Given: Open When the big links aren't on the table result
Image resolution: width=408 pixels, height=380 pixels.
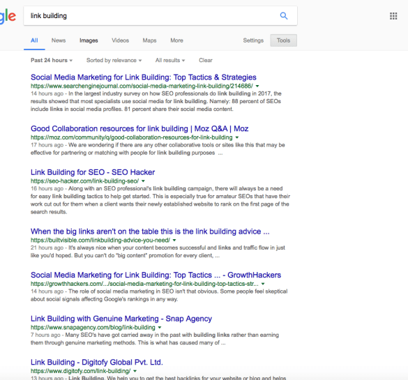Looking at the screenshot, I should coord(150,231).
